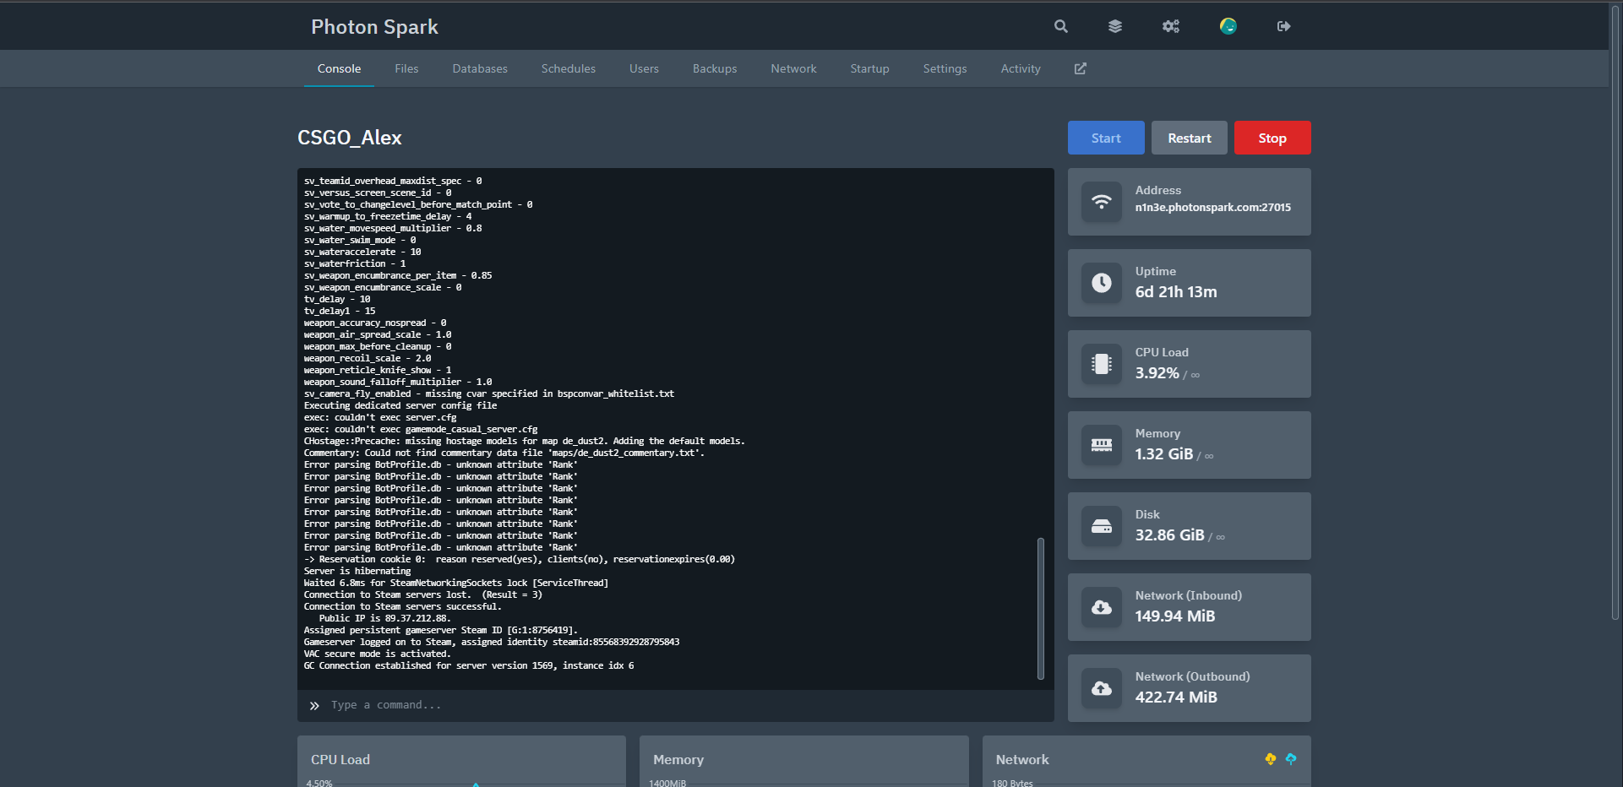Click the 'Server is hibernating' console line
Image resolution: width=1623 pixels, height=787 pixels.
click(357, 572)
